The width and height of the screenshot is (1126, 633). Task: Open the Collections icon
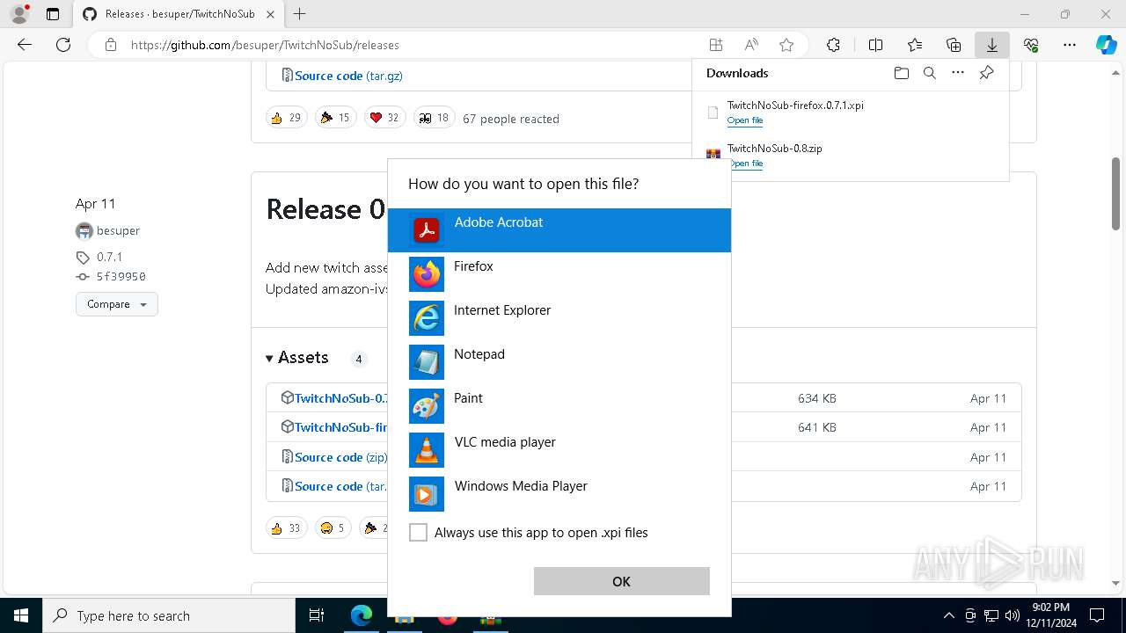(x=954, y=45)
